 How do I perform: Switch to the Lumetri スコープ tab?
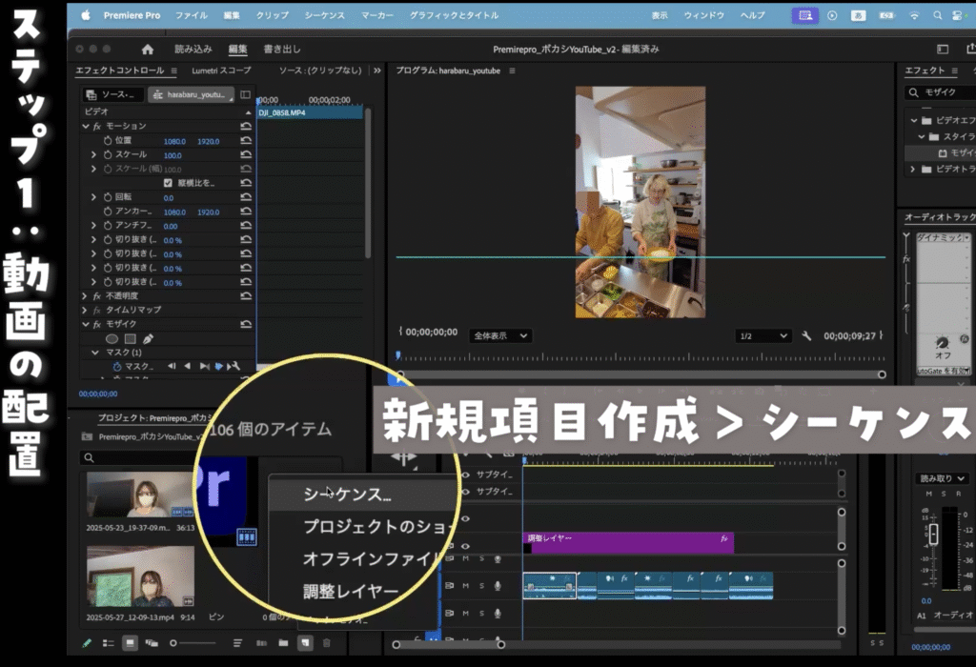[x=221, y=71]
